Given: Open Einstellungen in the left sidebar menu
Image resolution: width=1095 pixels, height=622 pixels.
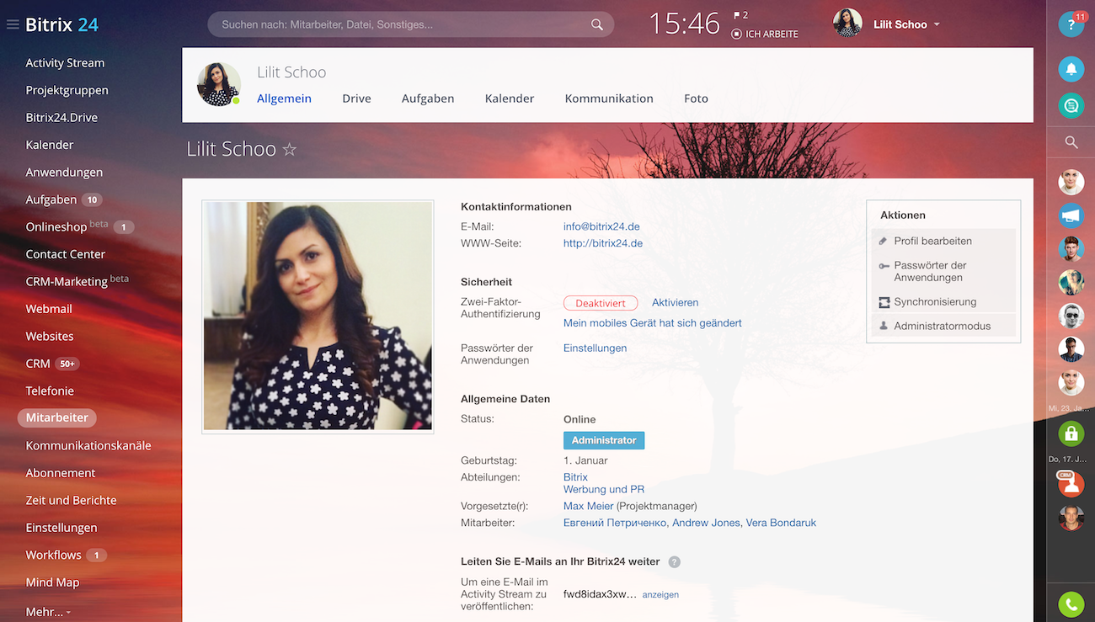Looking at the screenshot, I should 61,528.
